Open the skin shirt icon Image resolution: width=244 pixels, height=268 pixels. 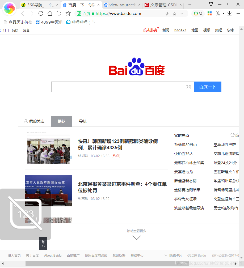pos(211,4)
